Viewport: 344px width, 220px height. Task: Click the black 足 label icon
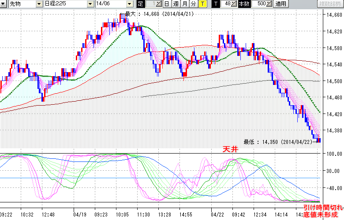[141, 4]
